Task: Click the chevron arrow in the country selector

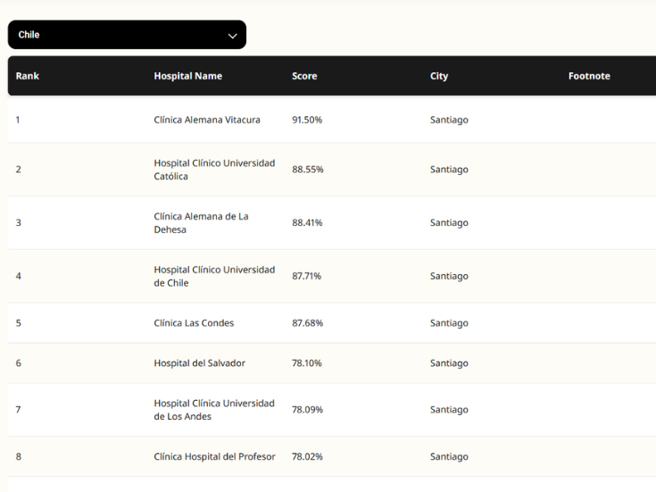Action: tap(233, 36)
